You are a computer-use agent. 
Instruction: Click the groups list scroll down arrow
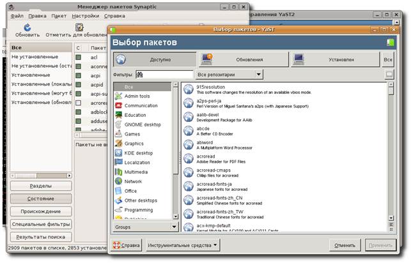coord(175,216)
